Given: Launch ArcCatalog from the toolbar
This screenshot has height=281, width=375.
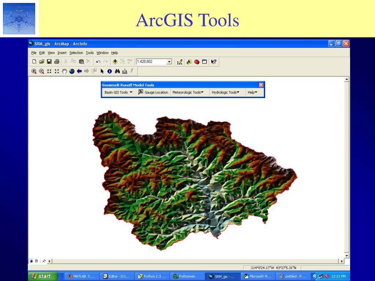Looking at the screenshot, I should click(189, 61).
